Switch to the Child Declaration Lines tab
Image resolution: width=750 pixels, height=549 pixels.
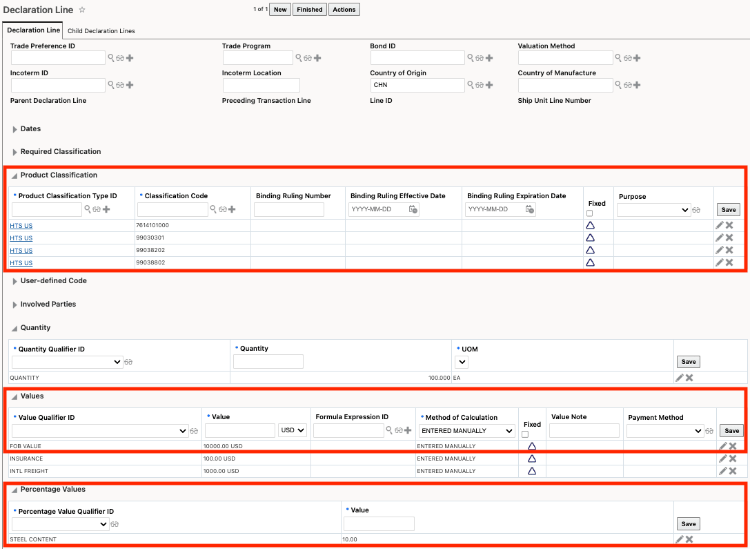tap(101, 31)
